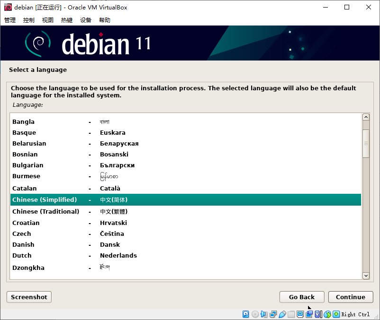Screen dimensions: 380x320
Task: Open the 设备 menu
Action: point(86,20)
